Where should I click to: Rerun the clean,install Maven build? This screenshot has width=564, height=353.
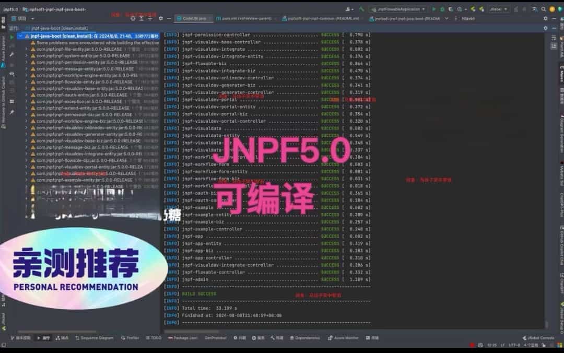coord(12,37)
